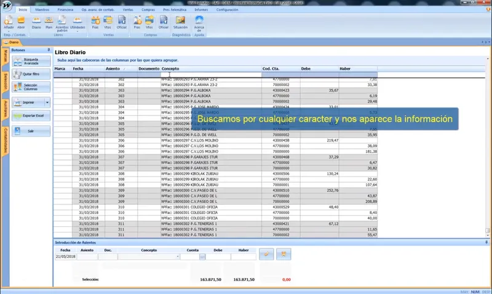Click the Concepto filter input cell
The width and height of the screenshot is (492, 294).
[x=211, y=74]
